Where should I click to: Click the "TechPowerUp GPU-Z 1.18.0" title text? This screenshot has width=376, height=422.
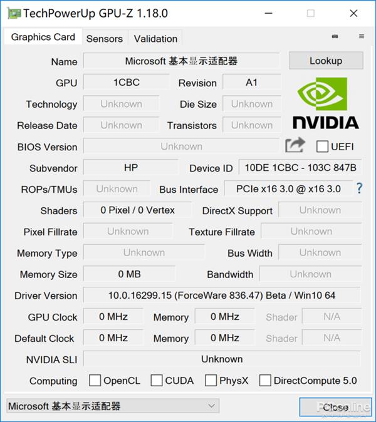[x=96, y=13]
